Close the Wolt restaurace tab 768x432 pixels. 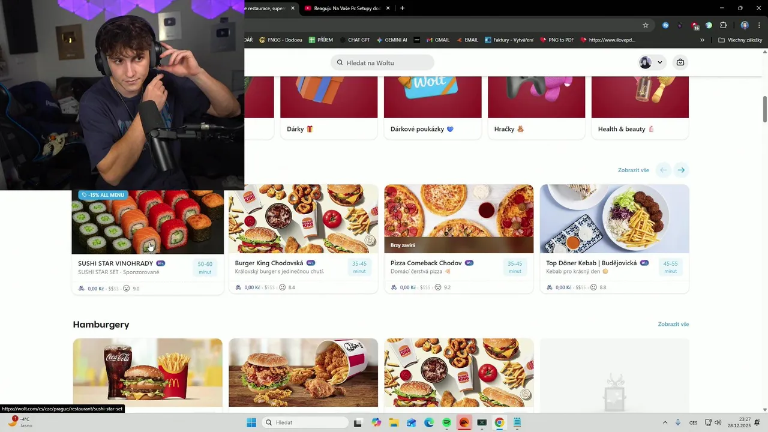tap(293, 8)
